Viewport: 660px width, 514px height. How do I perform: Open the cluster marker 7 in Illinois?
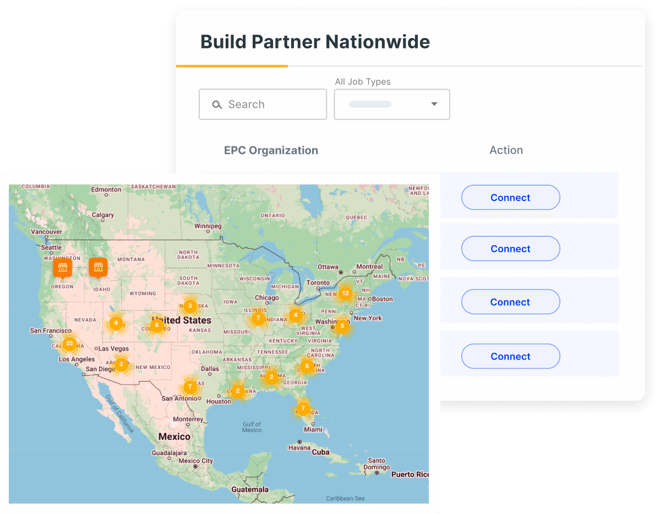click(258, 318)
